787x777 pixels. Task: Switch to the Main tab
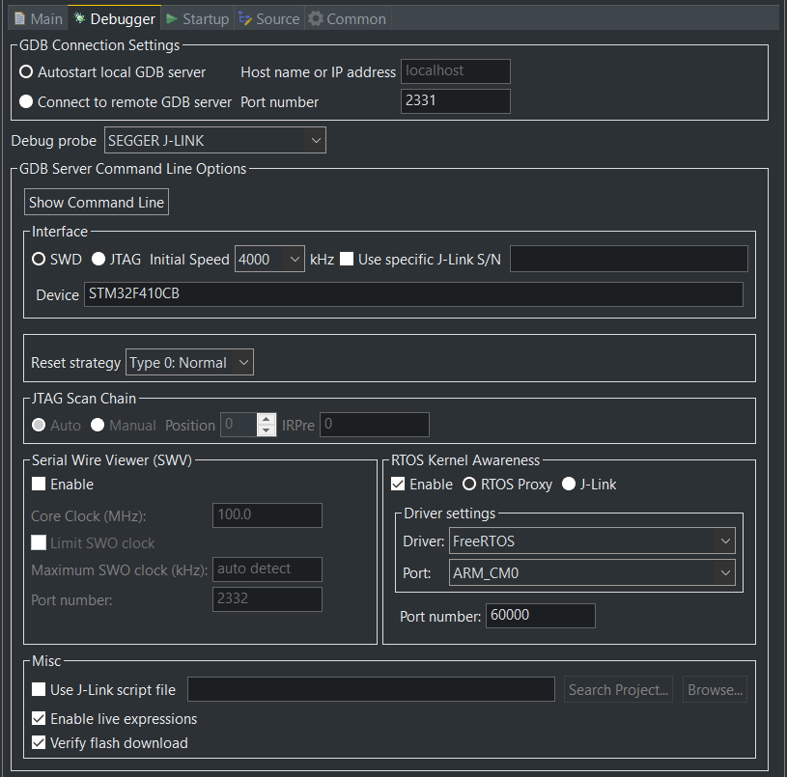coord(39,19)
